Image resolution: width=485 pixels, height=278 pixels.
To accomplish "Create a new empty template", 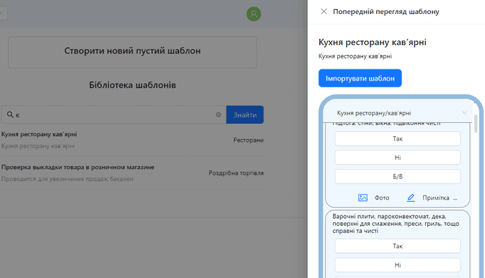I will point(132,52).
